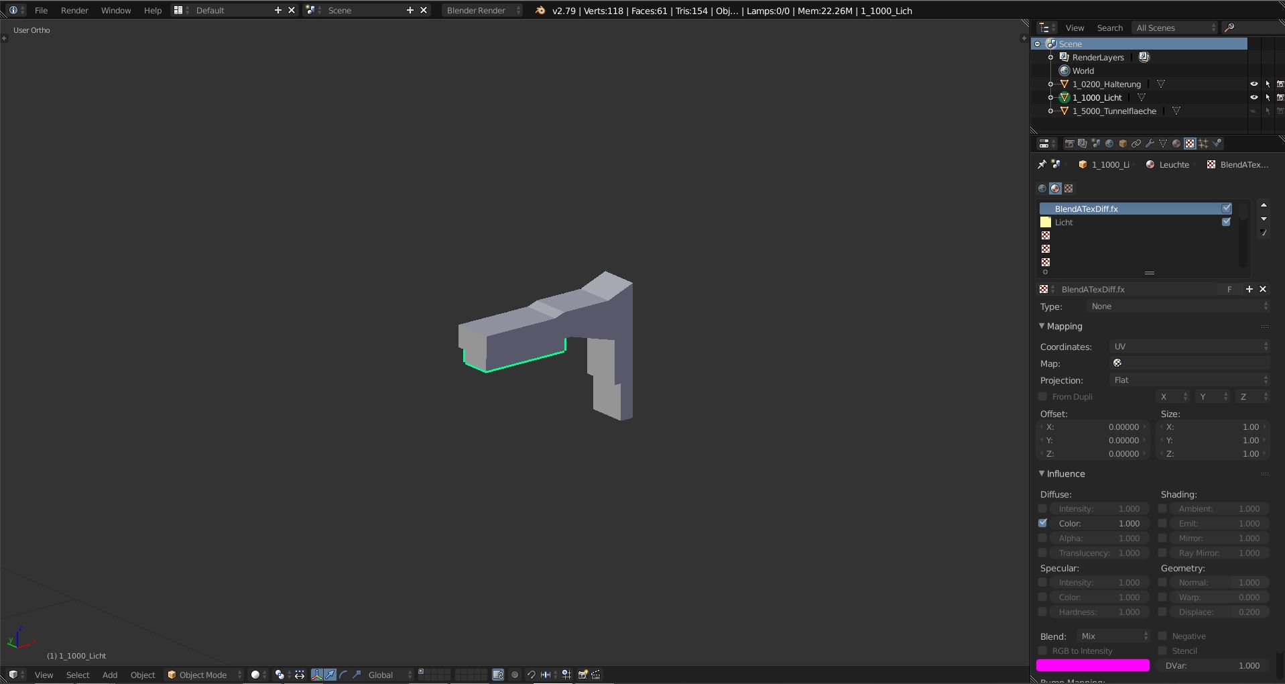The image size is (1285, 684).
Task: Enable the Negative checkbox
Action: pyautogui.click(x=1163, y=636)
